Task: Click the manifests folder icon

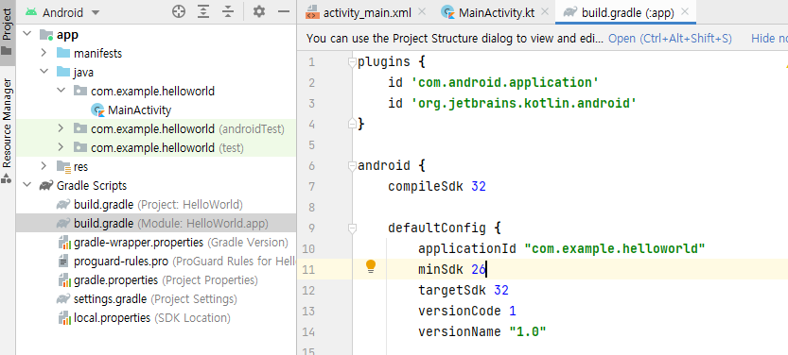Action: pos(63,53)
